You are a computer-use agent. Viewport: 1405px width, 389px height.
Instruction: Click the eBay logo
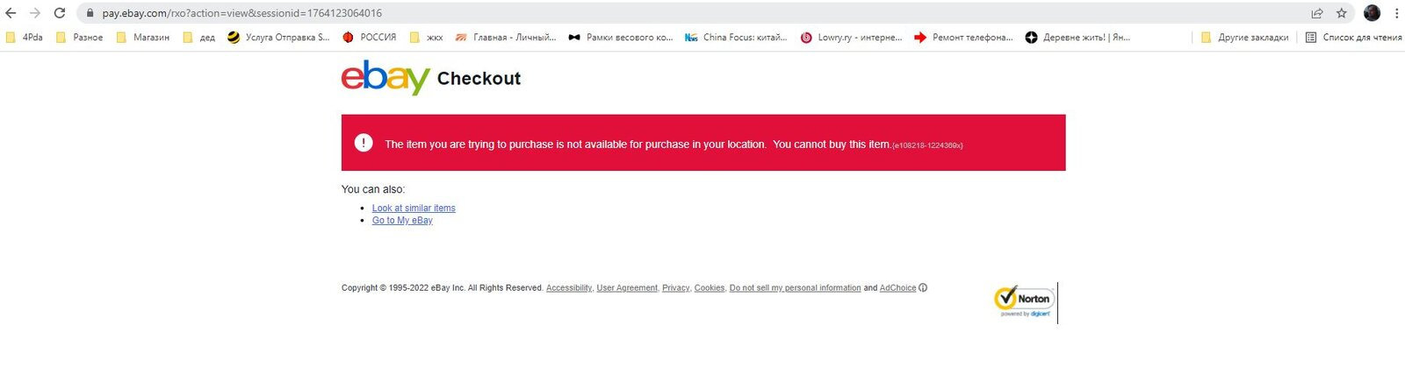pos(385,77)
